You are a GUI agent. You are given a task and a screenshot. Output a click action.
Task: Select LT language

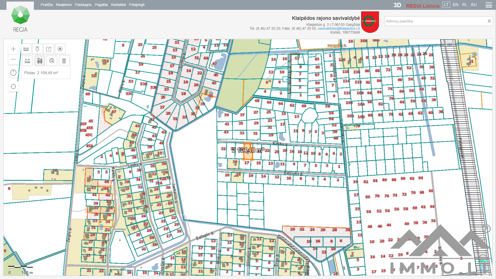click(x=446, y=5)
